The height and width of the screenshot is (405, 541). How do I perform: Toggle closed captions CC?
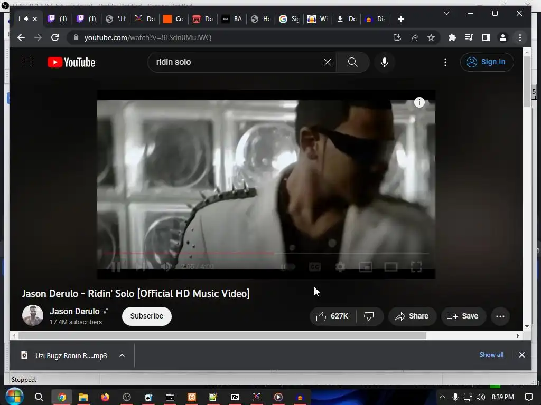click(x=315, y=267)
